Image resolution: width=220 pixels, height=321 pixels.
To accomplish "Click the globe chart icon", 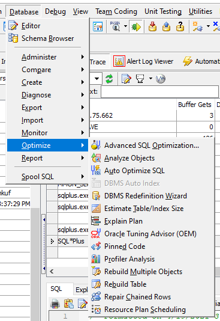I will coord(161,79).
